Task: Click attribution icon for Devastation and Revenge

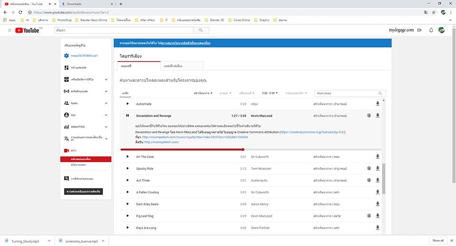Action: [369, 116]
